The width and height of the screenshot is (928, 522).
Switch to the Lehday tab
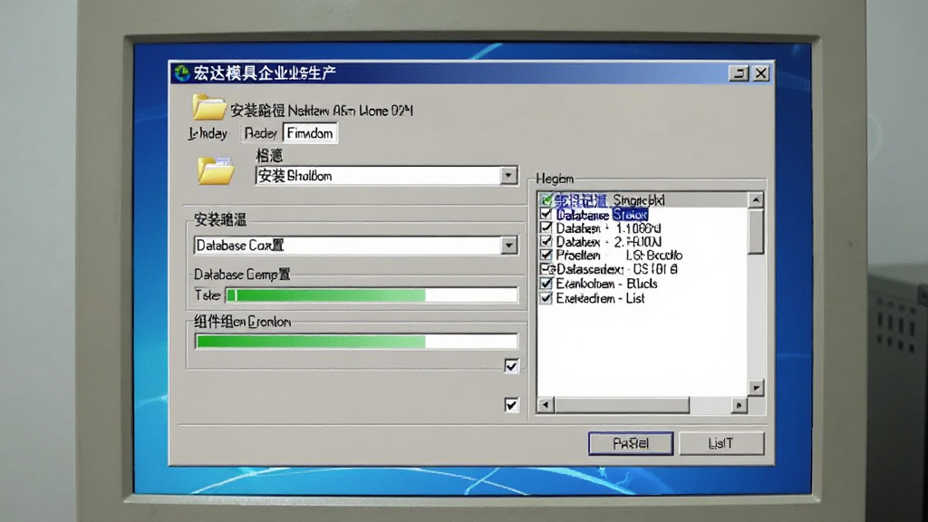[x=208, y=134]
